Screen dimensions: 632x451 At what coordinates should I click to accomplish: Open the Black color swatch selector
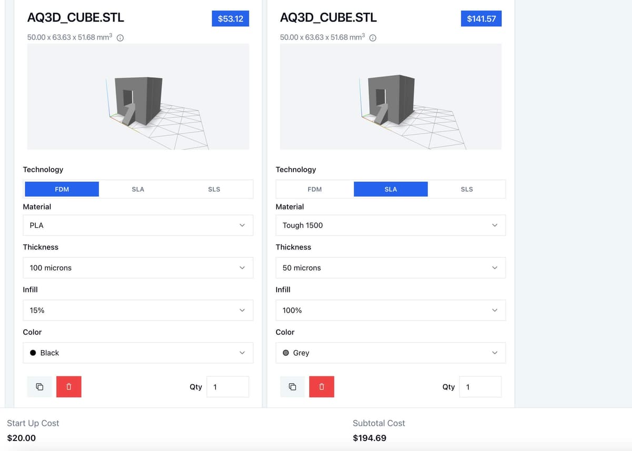coord(138,353)
